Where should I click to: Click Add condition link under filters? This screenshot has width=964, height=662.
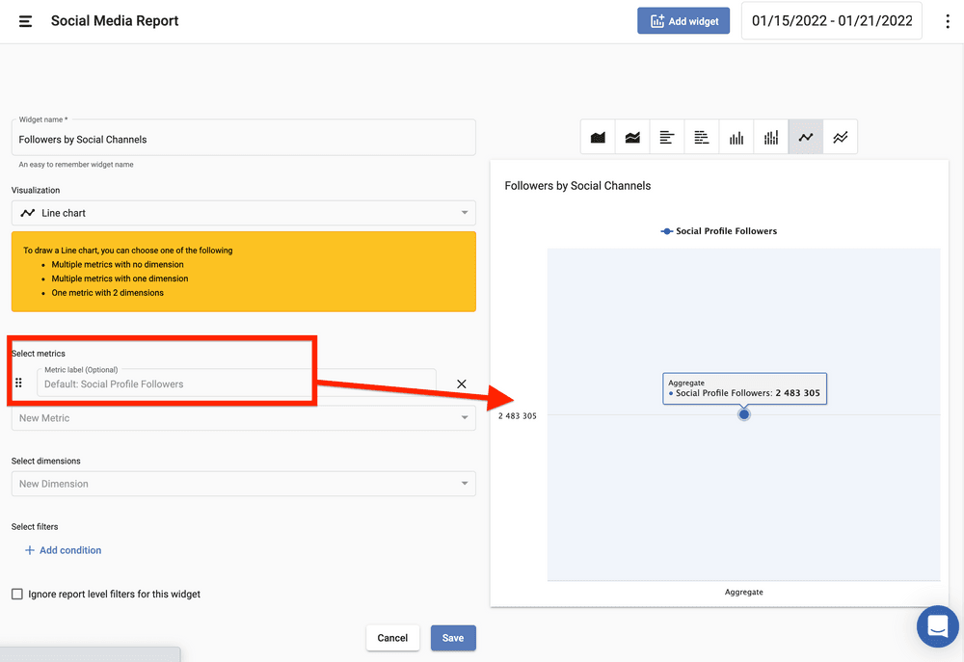[x=63, y=550]
